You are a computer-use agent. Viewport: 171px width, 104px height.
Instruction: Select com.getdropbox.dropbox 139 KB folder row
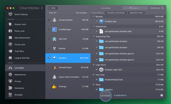128,41
